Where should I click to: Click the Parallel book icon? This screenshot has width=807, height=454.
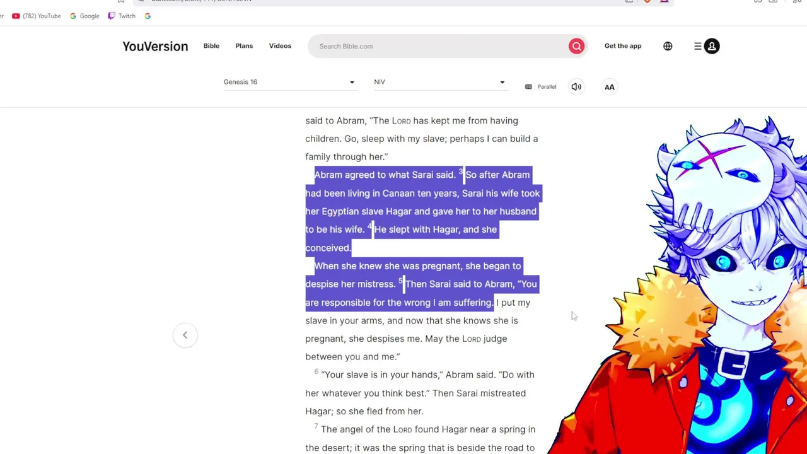(528, 87)
